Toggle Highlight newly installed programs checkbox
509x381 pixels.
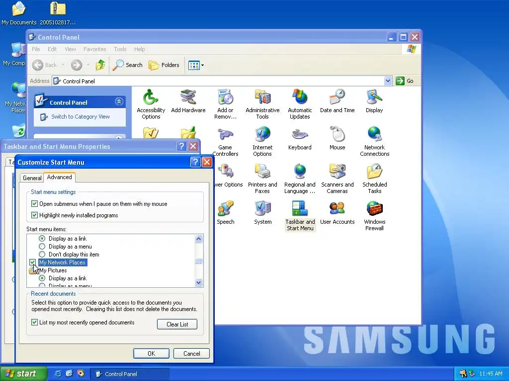click(x=34, y=215)
